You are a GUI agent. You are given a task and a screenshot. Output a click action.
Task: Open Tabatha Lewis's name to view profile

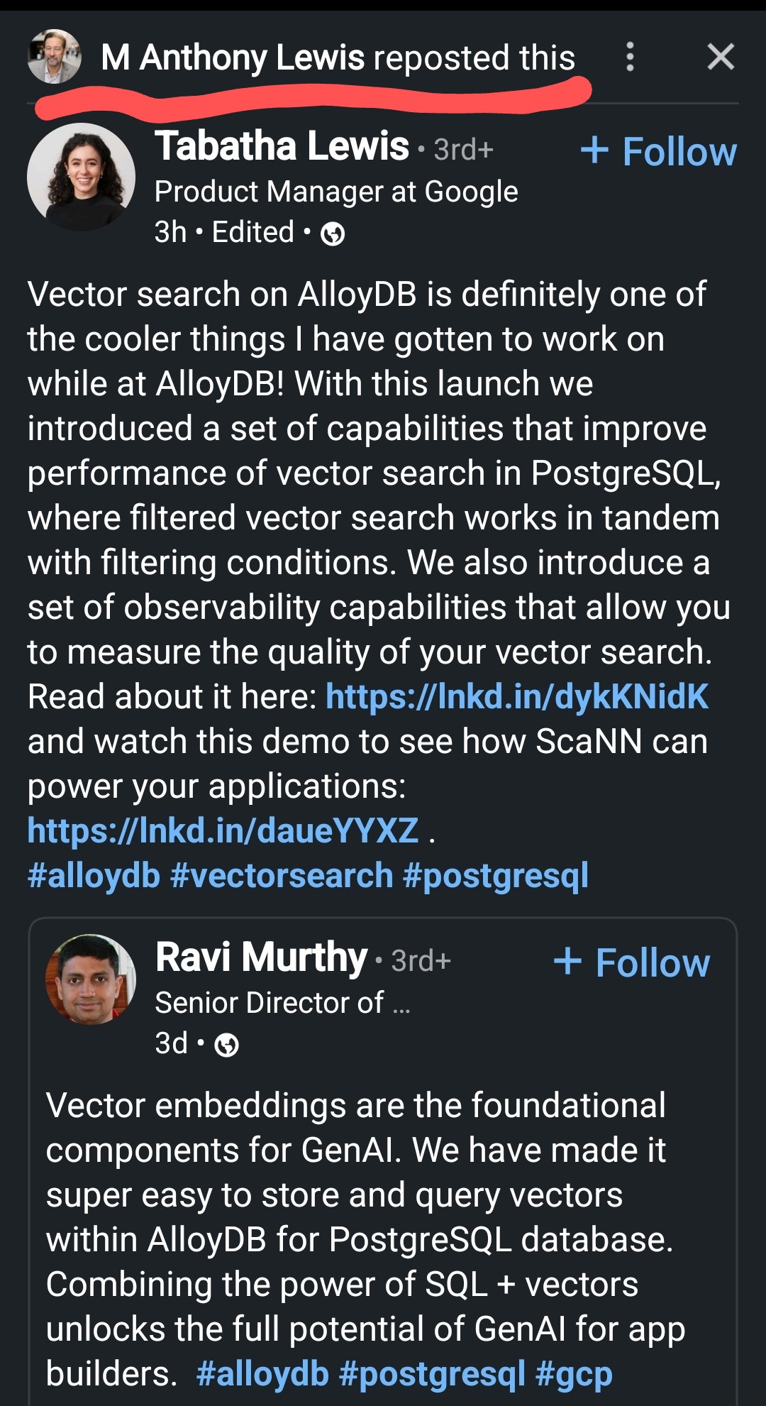282,146
